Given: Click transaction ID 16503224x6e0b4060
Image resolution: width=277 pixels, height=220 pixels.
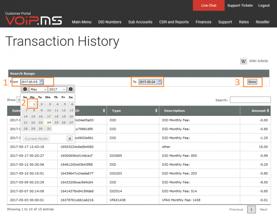Looking at the screenshot, I should [77, 147].
